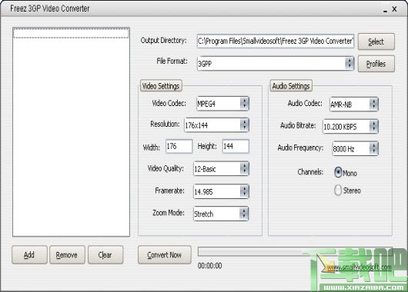
Task: Click the Height input field
Action: point(236,146)
